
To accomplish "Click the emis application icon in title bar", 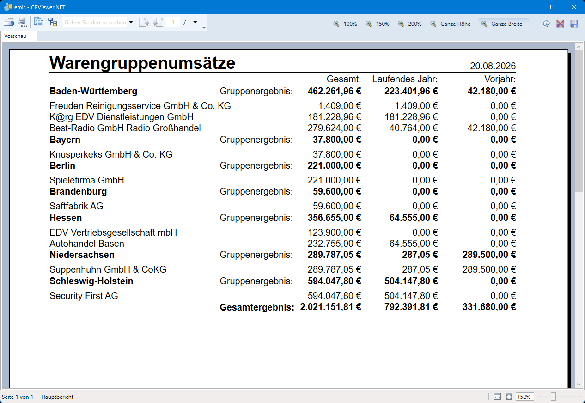I will [8, 7].
